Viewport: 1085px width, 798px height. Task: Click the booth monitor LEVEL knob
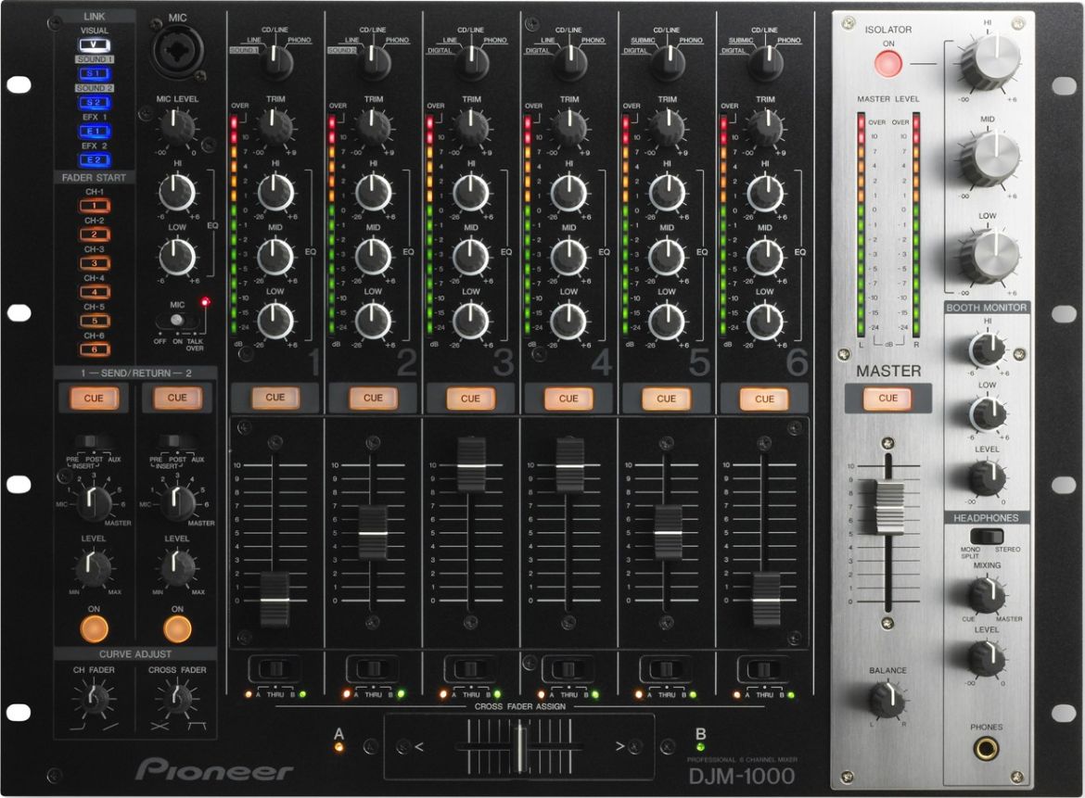click(988, 478)
